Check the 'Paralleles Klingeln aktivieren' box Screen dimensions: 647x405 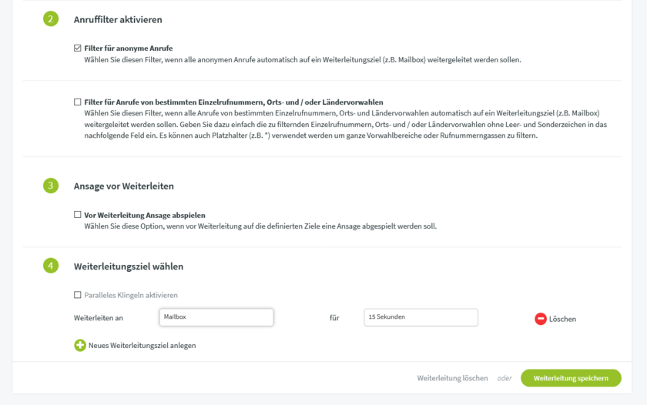point(78,295)
